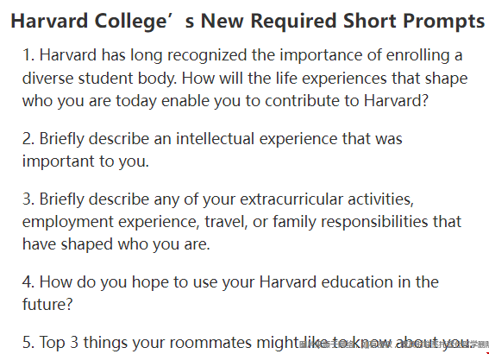Click the word 'intellectual' in prompt 2
This screenshot has width=489, height=354.
tap(216, 139)
